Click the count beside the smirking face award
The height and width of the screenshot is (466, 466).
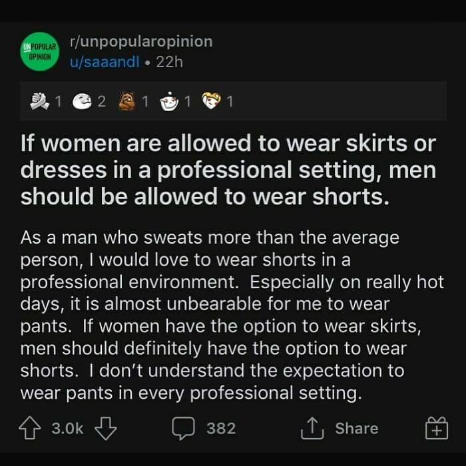click(102, 101)
